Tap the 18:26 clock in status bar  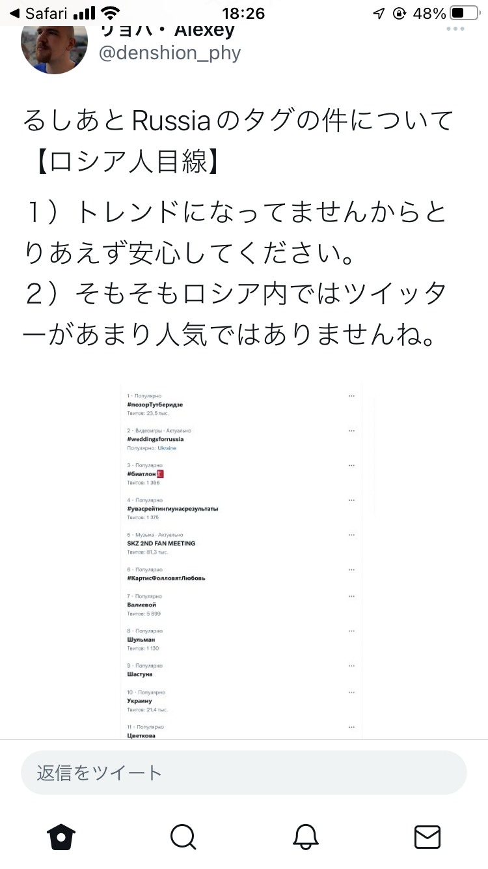(x=243, y=13)
